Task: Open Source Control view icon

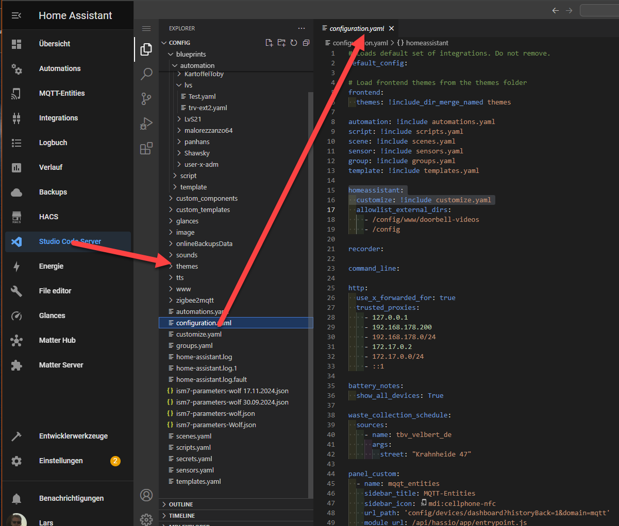Action: click(x=146, y=98)
